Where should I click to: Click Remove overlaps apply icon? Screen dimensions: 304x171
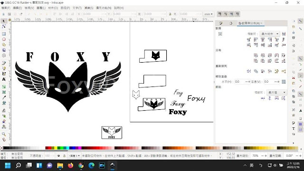pos(284,82)
